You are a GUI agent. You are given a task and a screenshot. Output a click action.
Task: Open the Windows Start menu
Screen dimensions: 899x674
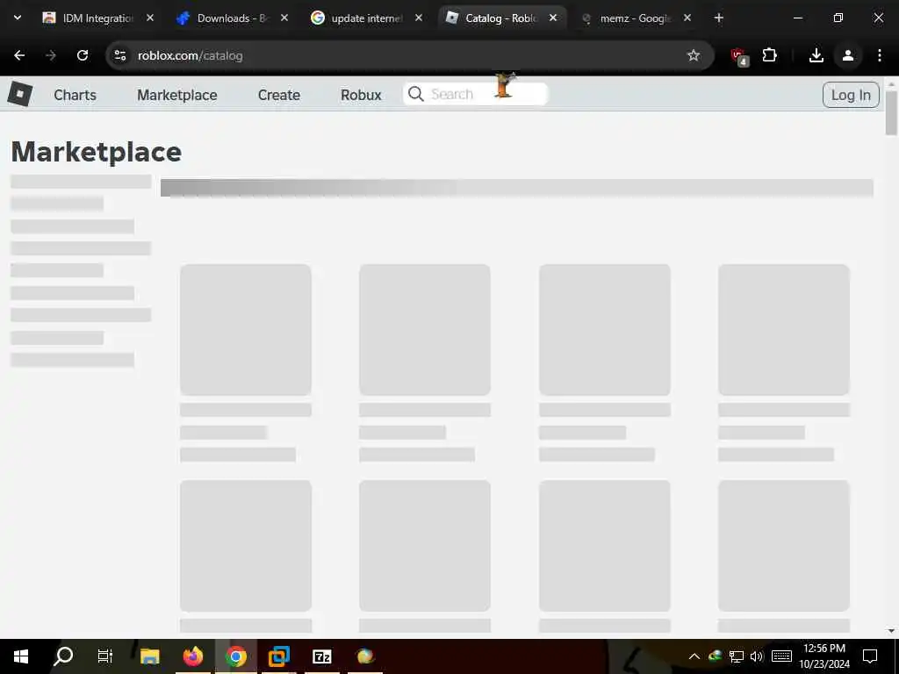coord(21,656)
